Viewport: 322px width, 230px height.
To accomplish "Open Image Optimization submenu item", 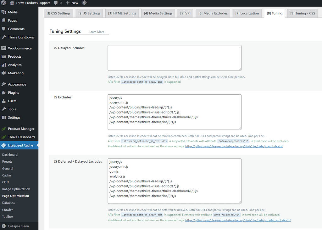I will 16,189.
